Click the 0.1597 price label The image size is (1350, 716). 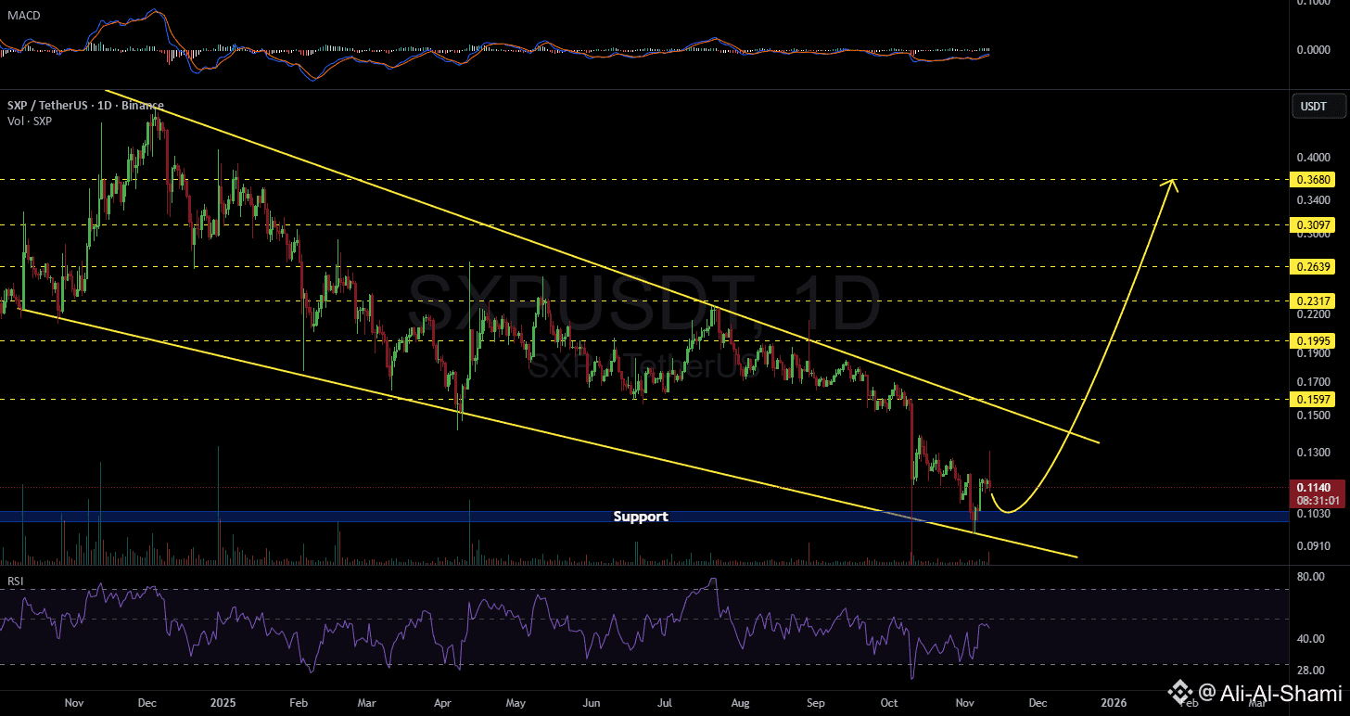click(1315, 399)
